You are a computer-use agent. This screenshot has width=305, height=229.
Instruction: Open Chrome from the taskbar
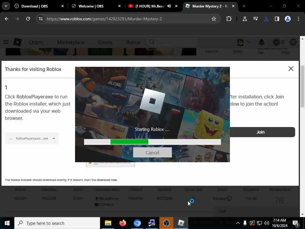[137, 223]
